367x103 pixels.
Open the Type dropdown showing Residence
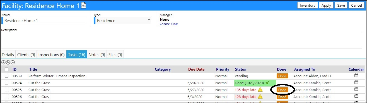pyautogui.click(x=123, y=20)
